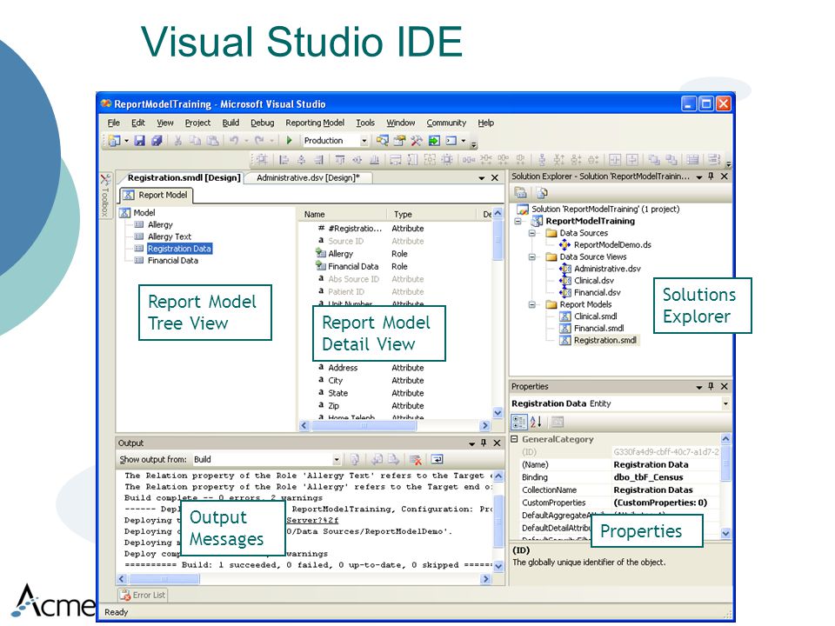Select Allergy entity in Model tree
The height and width of the screenshot is (626, 835).
point(160,224)
